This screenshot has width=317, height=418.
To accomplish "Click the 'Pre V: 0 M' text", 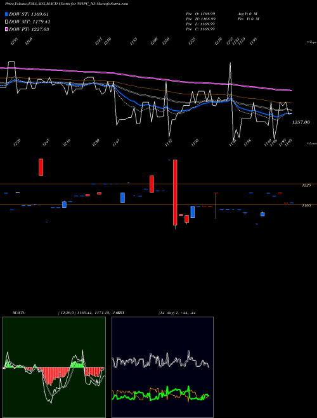I will pos(248,19).
